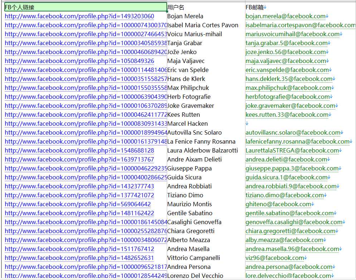Image resolution: width=356 pixels, height=280 pixels.
Task: Select the name cell Max Philipchuk
Action: tap(188, 88)
